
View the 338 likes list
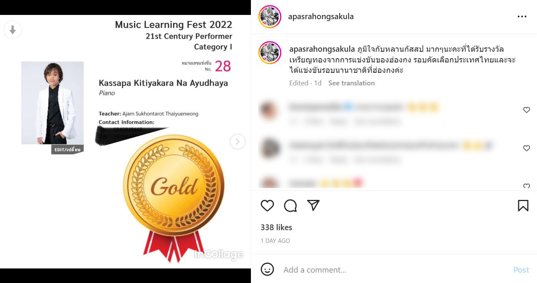click(x=276, y=227)
